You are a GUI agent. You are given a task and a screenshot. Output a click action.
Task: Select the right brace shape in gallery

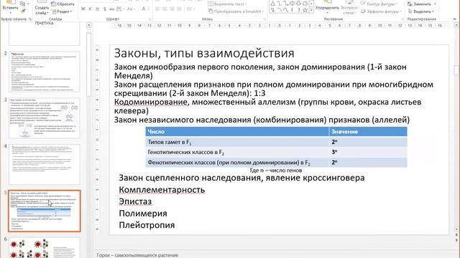pos(299,10)
